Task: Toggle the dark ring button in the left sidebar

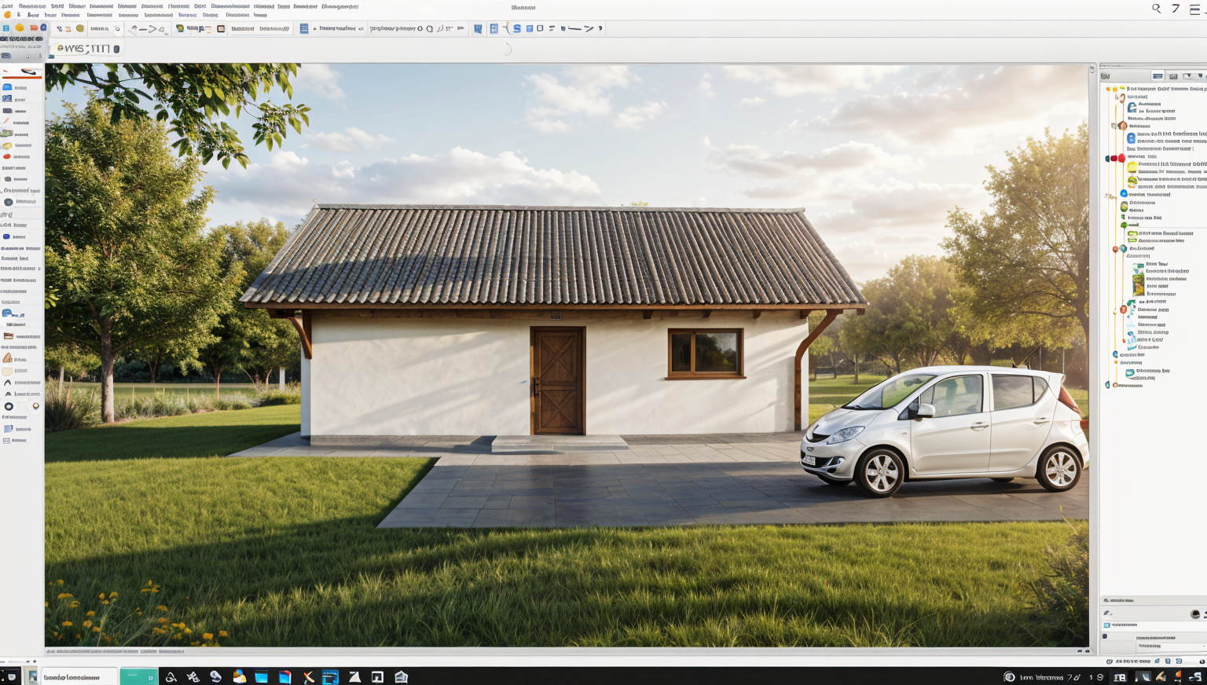Action: point(9,406)
